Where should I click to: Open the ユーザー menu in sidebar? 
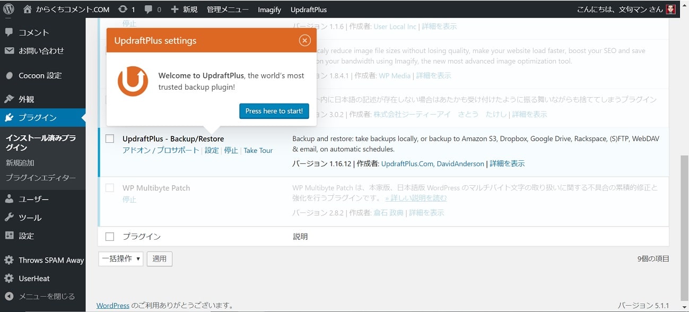click(x=33, y=199)
